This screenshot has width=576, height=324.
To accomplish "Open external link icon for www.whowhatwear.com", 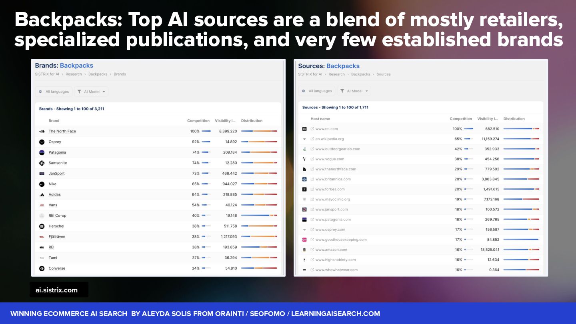I will click(312, 270).
